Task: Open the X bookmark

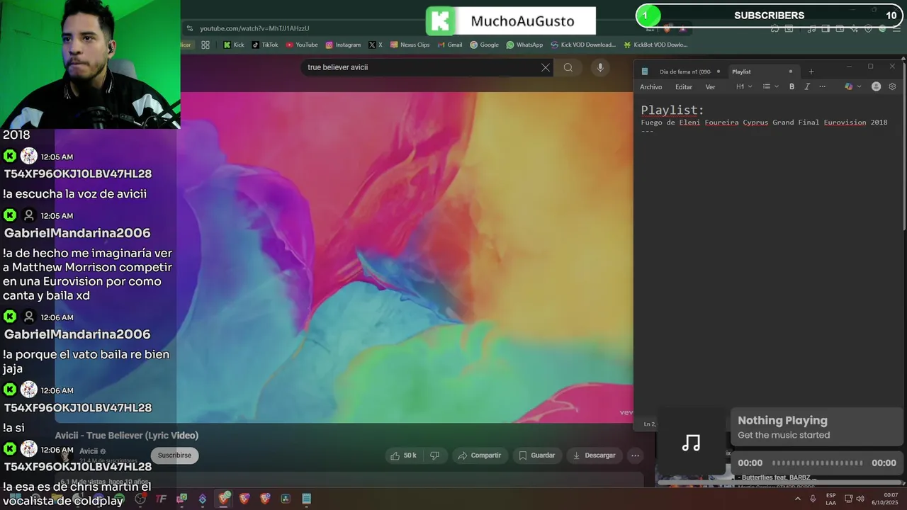Action: 376,45
